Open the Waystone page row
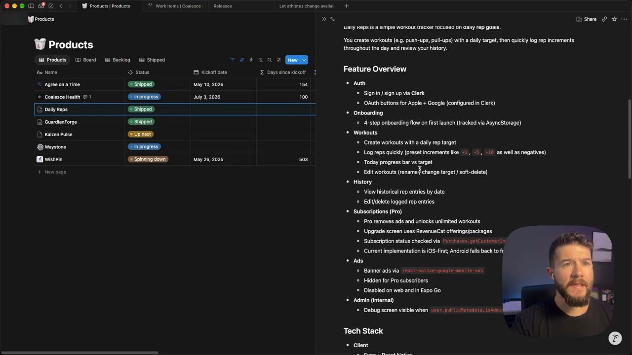The image size is (632, 355). tap(55, 147)
